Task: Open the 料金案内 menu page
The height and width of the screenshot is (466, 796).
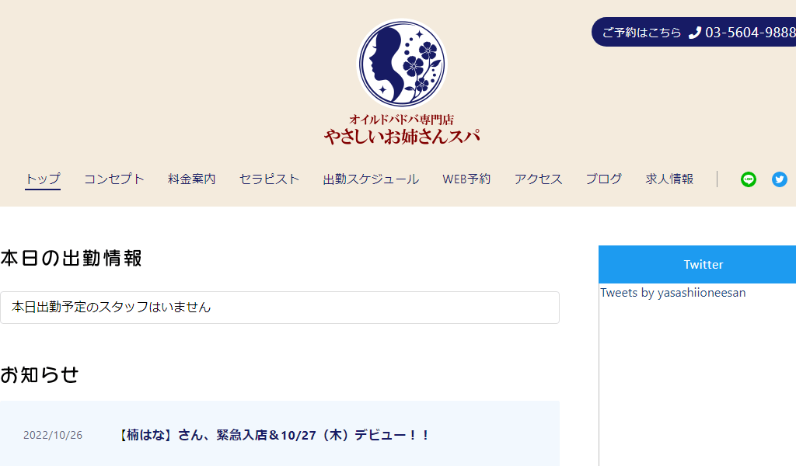Action: pyautogui.click(x=192, y=179)
